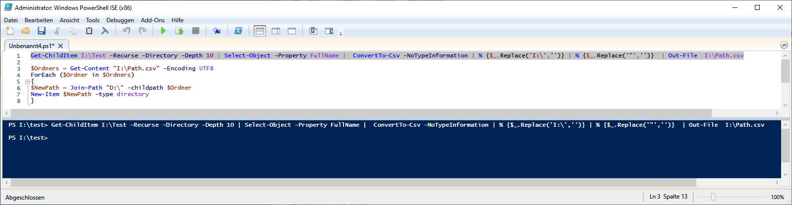Maximize the script pane layout
The width and height of the screenshot is (792, 205).
292,31
